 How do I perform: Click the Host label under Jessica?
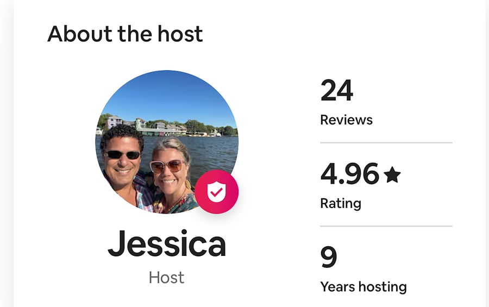tap(167, 278)
